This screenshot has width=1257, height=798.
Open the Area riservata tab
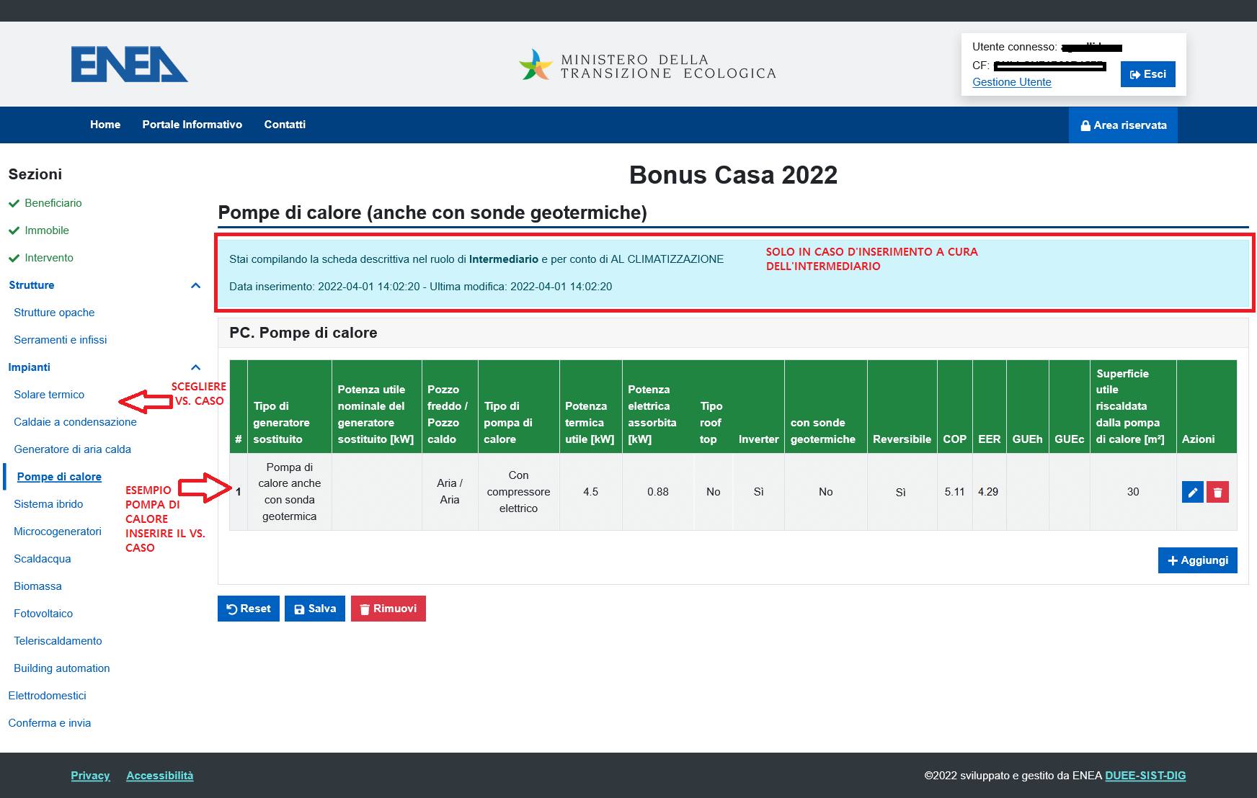pyautogui.click(x=1123, y=125)
